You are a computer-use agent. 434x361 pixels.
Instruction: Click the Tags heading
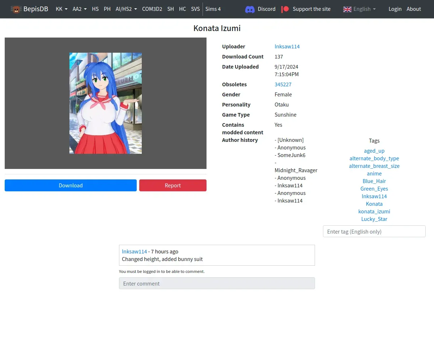(374, 141)
